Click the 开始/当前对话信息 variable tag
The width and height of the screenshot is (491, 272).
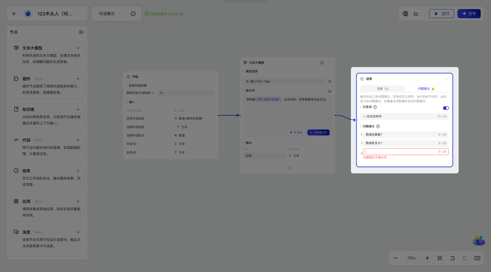[x=268, y=99]
